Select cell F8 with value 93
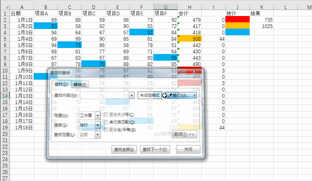Viewport: 312px width, 181px height. (x=141, y=58)
